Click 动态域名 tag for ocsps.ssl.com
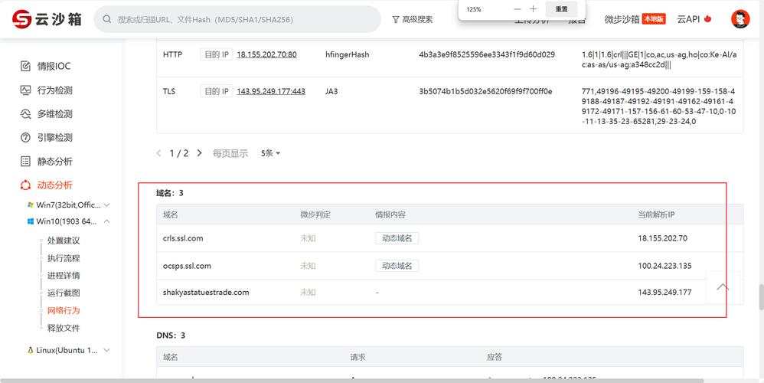The height and width of the screenshot is (383, 764). pos(397,266)
